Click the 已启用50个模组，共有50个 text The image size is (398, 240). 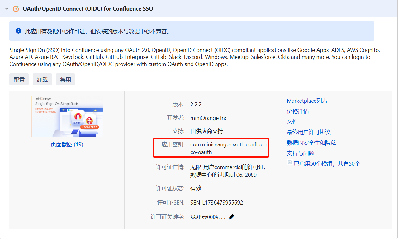(327, 164)
